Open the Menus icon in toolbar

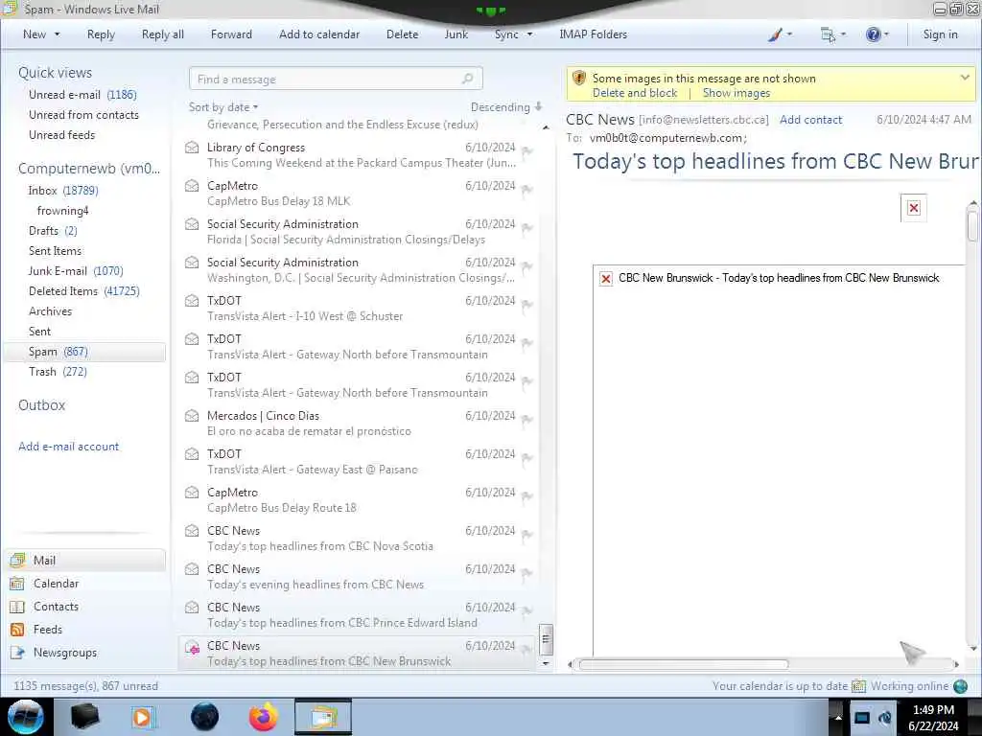[x=828, y=35]
